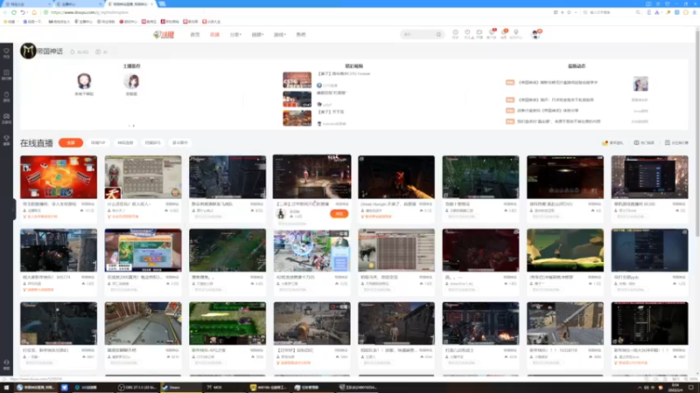Viewport: 700px width, 393px height.
Task: Open the sidebar bottom feedback icon
Action: pyautogui.click(x=6, y=364)
